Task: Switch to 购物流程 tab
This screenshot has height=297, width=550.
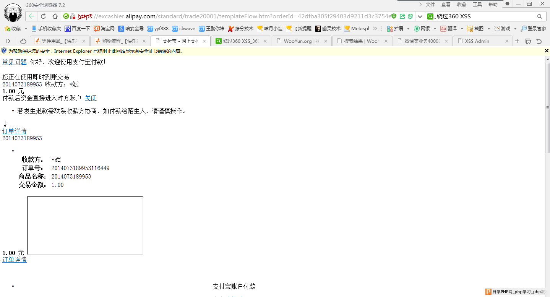Action: (120, 41)
